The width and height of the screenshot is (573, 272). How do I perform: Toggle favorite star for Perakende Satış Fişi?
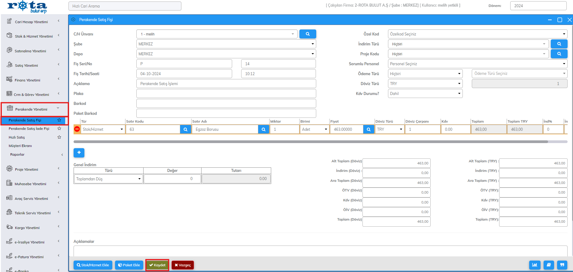pos(59,120)
